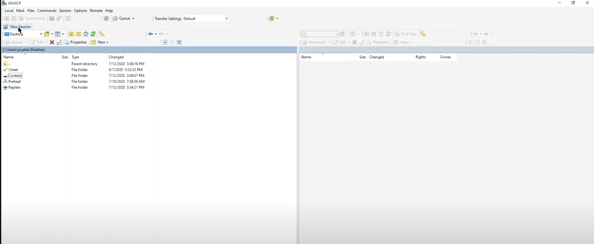Click the Synchronize toolbar button

point(32,19)
